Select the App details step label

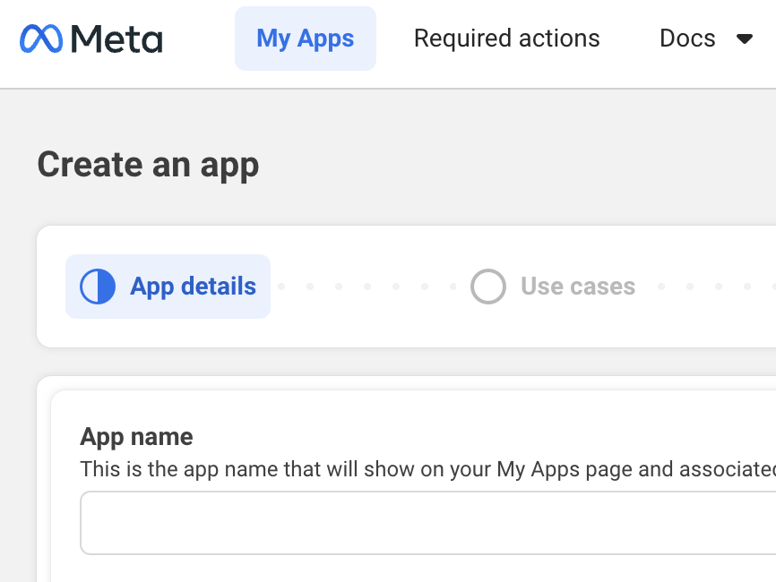click(x=193, y=287)
